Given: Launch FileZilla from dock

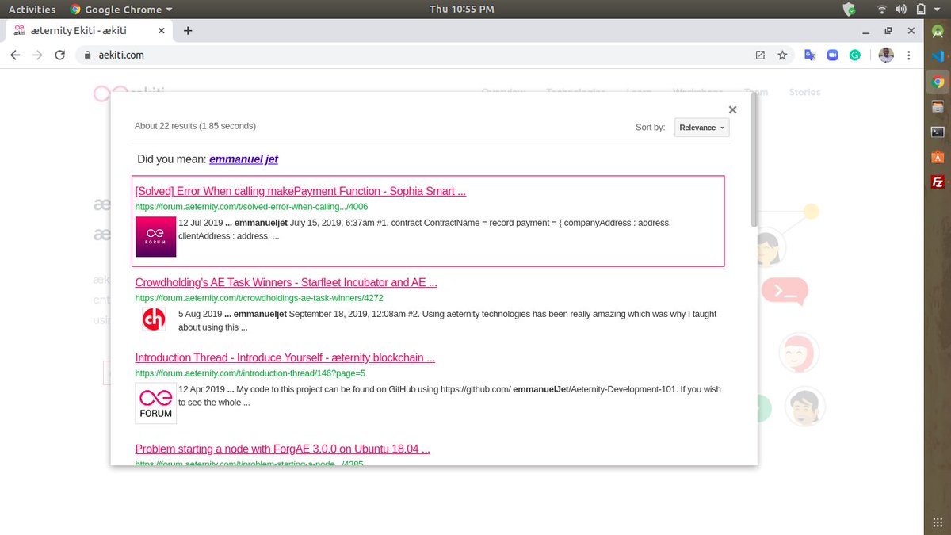Looking at the screenshot, I should tap(938, 182).
